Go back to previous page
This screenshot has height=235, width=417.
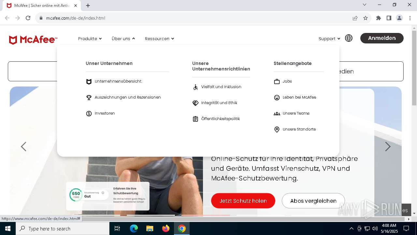click(x=7, y=18)
